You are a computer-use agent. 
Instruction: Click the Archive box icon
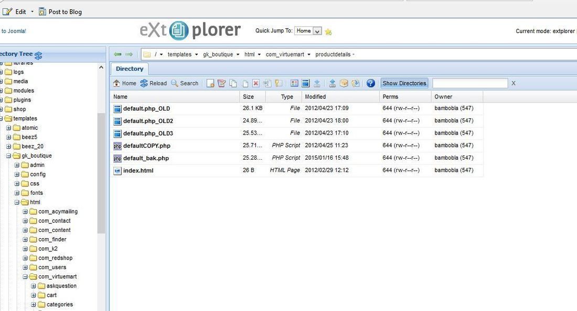(x=344, y=83)
